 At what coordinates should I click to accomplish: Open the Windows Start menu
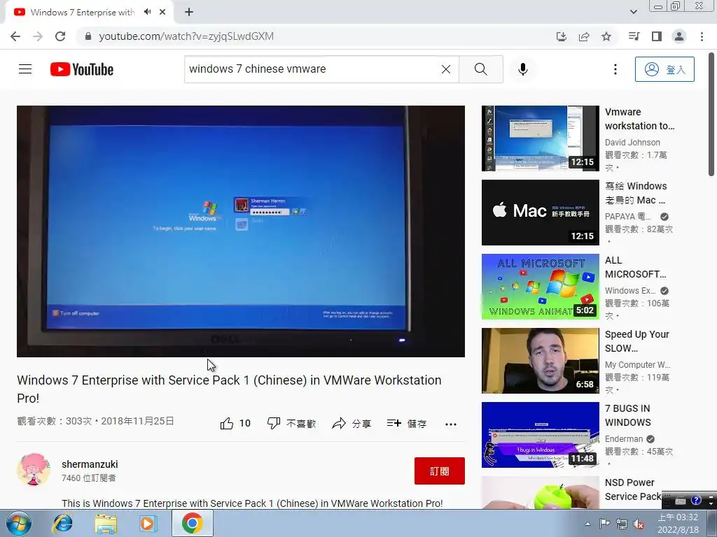click(19, 523)
